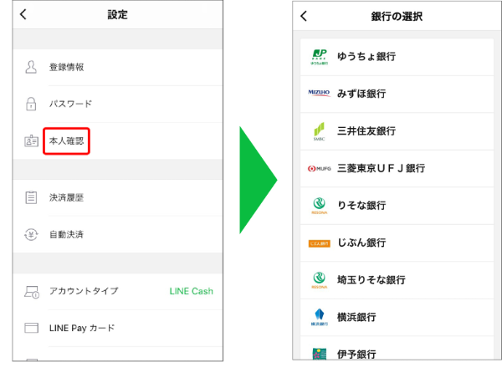Open 自動決済 auto payment
The height and width of the screenshot is (388, 502).
point(118,234)
